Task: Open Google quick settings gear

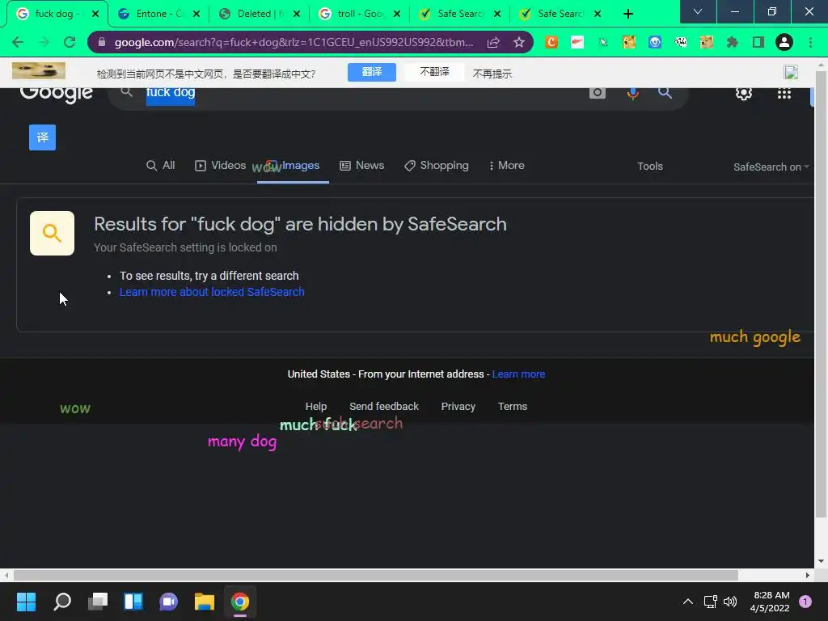Action: 744,94
